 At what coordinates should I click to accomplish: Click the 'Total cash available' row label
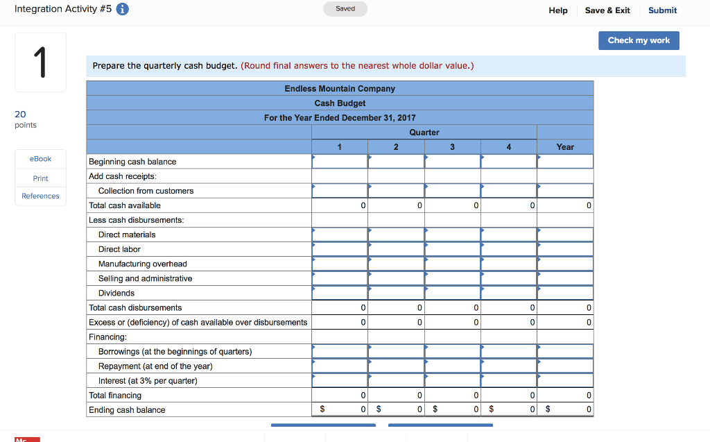pos(125,205)
